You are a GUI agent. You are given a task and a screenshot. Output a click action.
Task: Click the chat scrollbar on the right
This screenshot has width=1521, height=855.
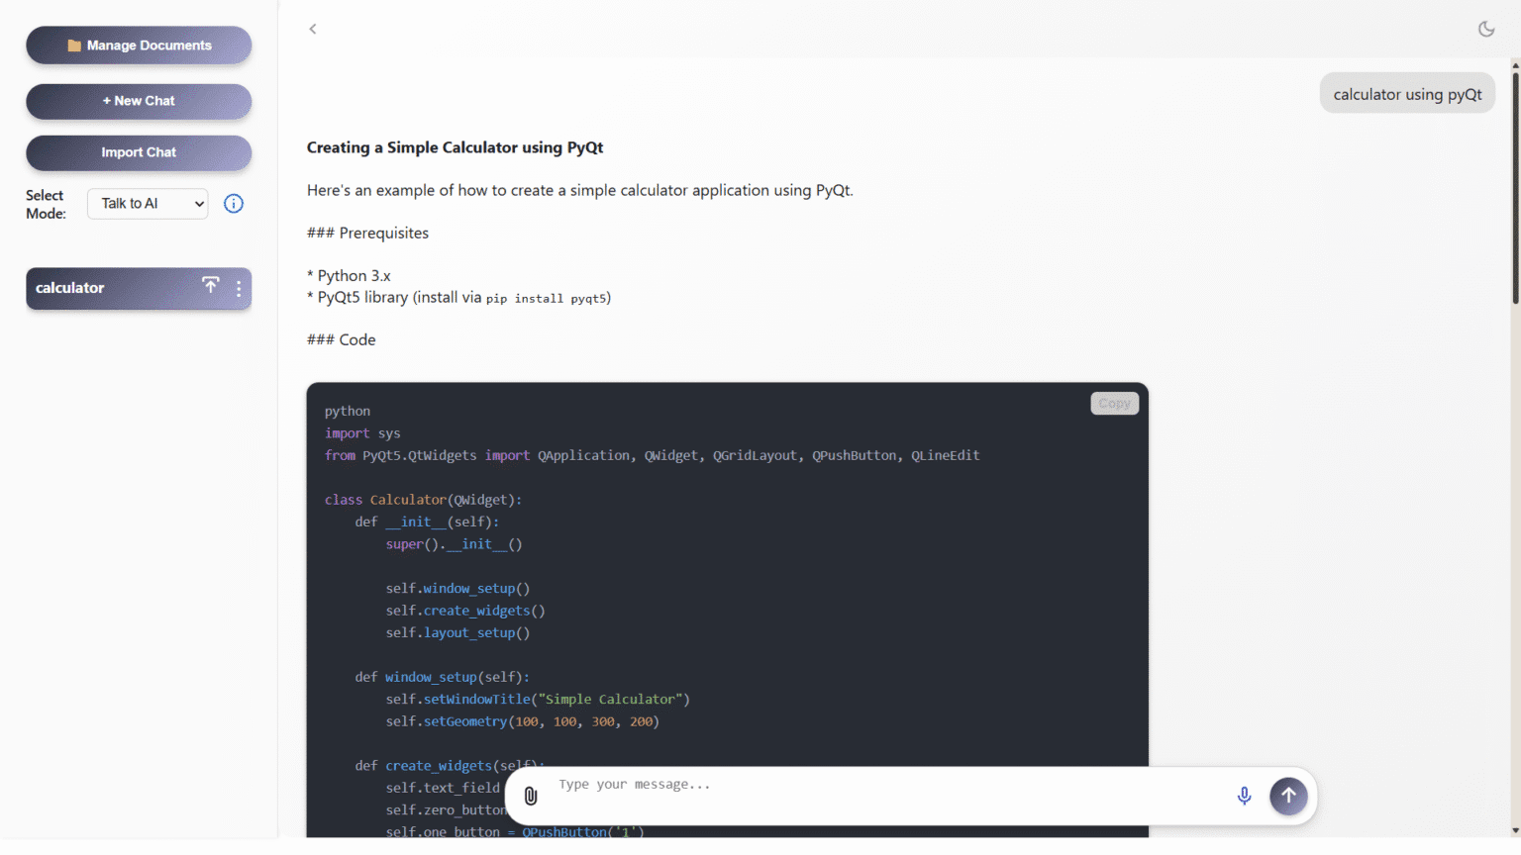[x=1514, y=178]
